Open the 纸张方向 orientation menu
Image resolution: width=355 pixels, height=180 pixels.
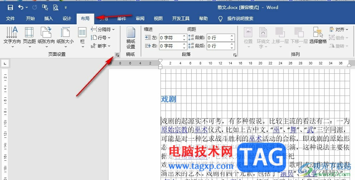tap(46, 37)
